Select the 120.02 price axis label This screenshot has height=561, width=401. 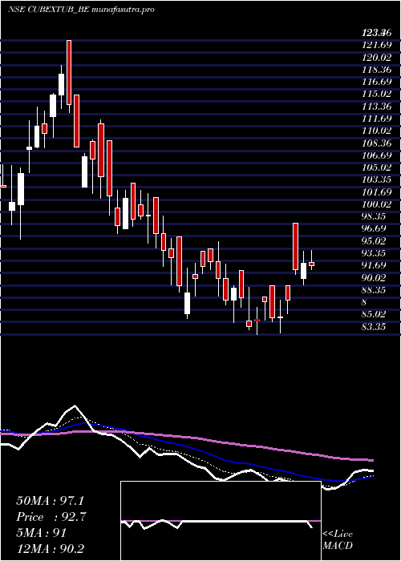coord(376,57)
